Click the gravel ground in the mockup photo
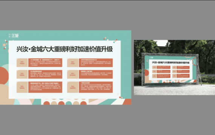Screen dimensions: 215x135 [174, 90]
